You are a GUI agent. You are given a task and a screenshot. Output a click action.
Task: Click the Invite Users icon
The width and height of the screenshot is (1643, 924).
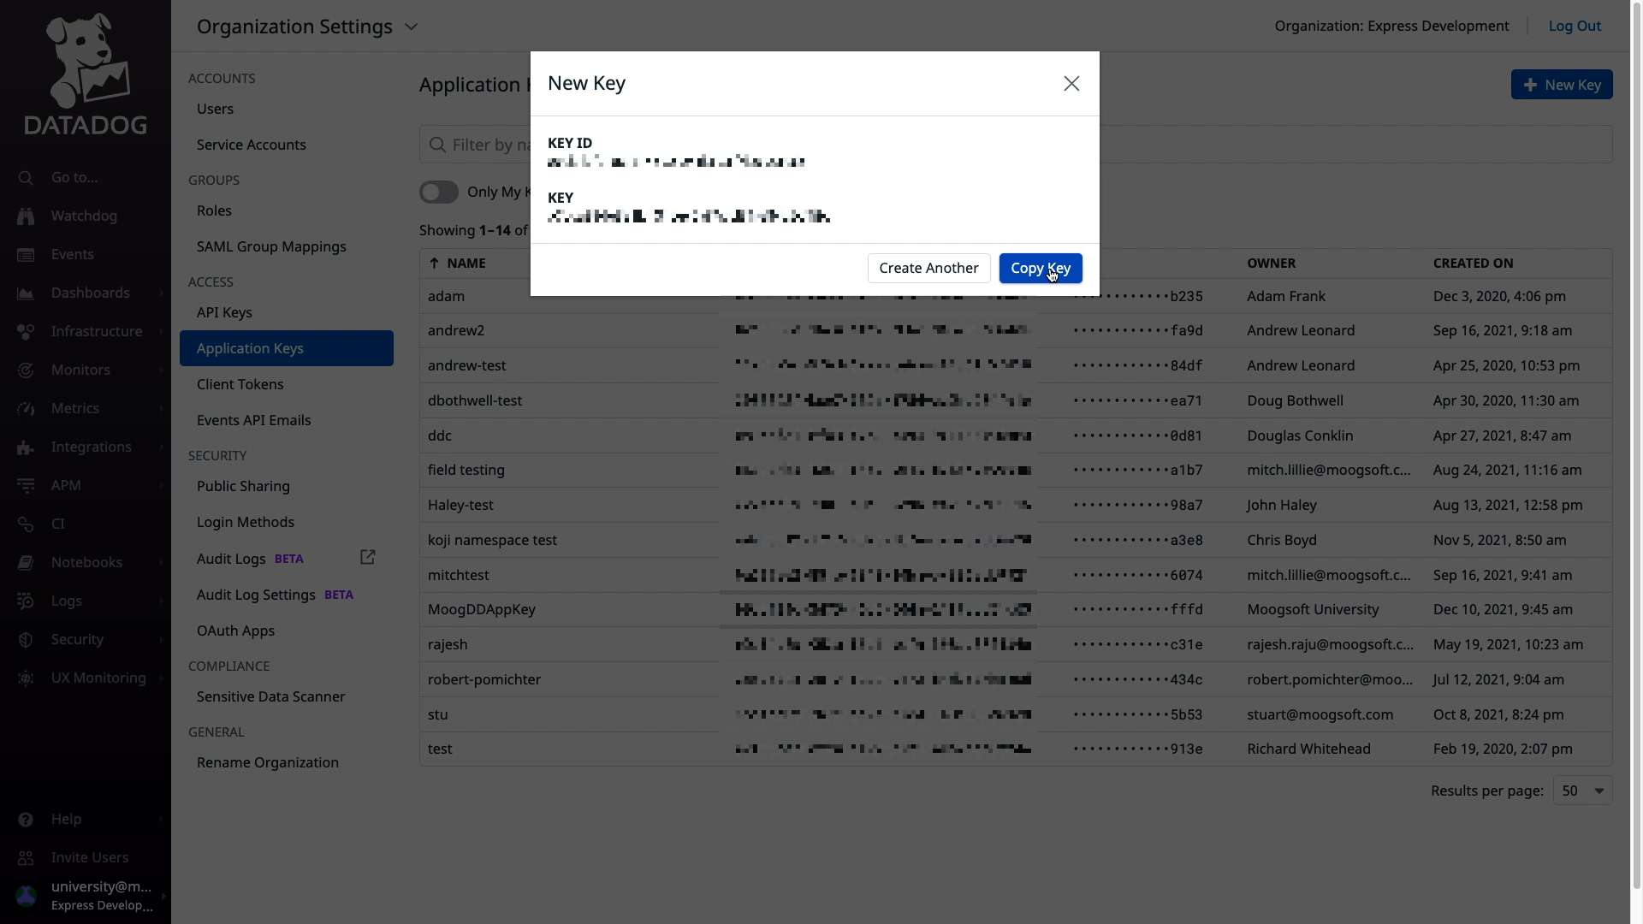click(x=26, y=858)
